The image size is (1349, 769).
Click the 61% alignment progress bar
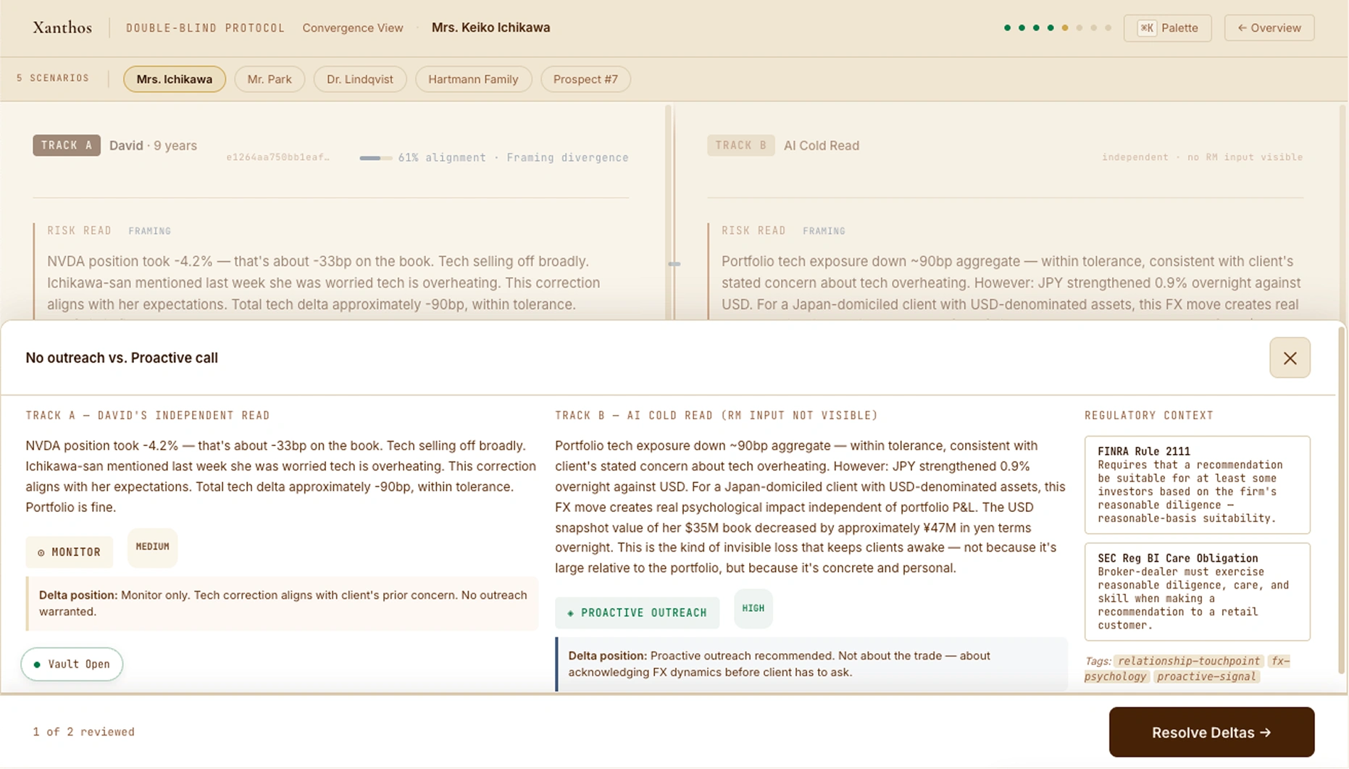(377, 157)
